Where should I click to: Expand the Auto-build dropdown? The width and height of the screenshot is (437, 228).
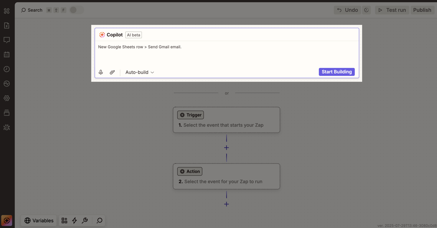140,72
